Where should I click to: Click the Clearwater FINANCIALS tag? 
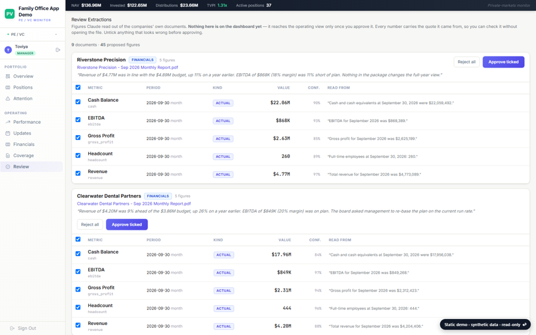158,196
